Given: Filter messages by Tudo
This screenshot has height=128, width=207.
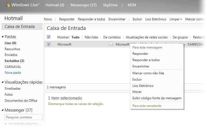Looking at the screenshot, I should tap(75, 37).
